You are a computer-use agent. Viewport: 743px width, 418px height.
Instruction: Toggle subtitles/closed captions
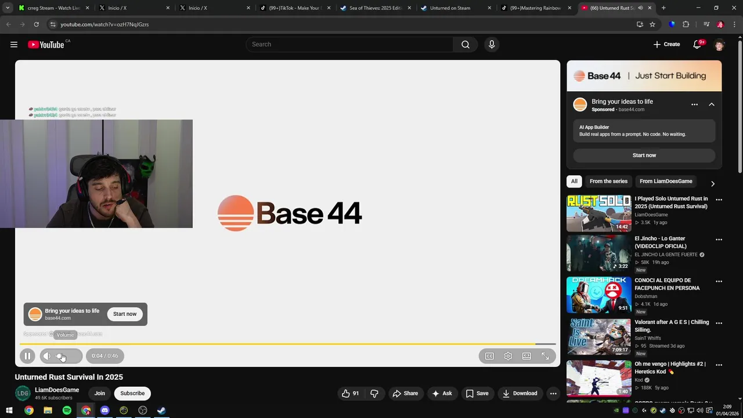click(x=489, y=356)
